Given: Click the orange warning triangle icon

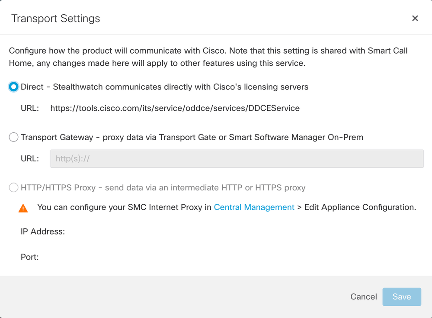Looking at the screenshot, I should [23, 209].
